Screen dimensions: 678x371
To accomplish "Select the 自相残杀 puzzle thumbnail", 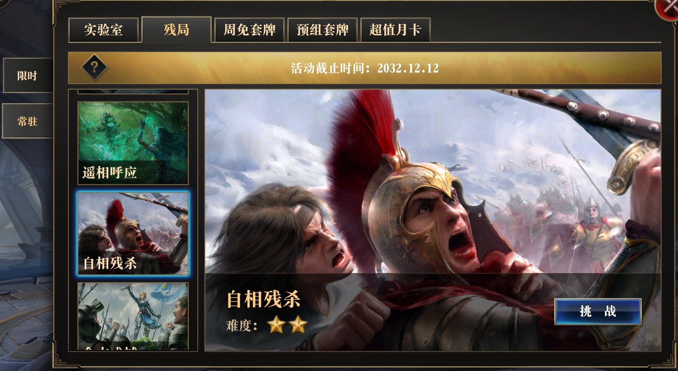I will pos(133,234).
